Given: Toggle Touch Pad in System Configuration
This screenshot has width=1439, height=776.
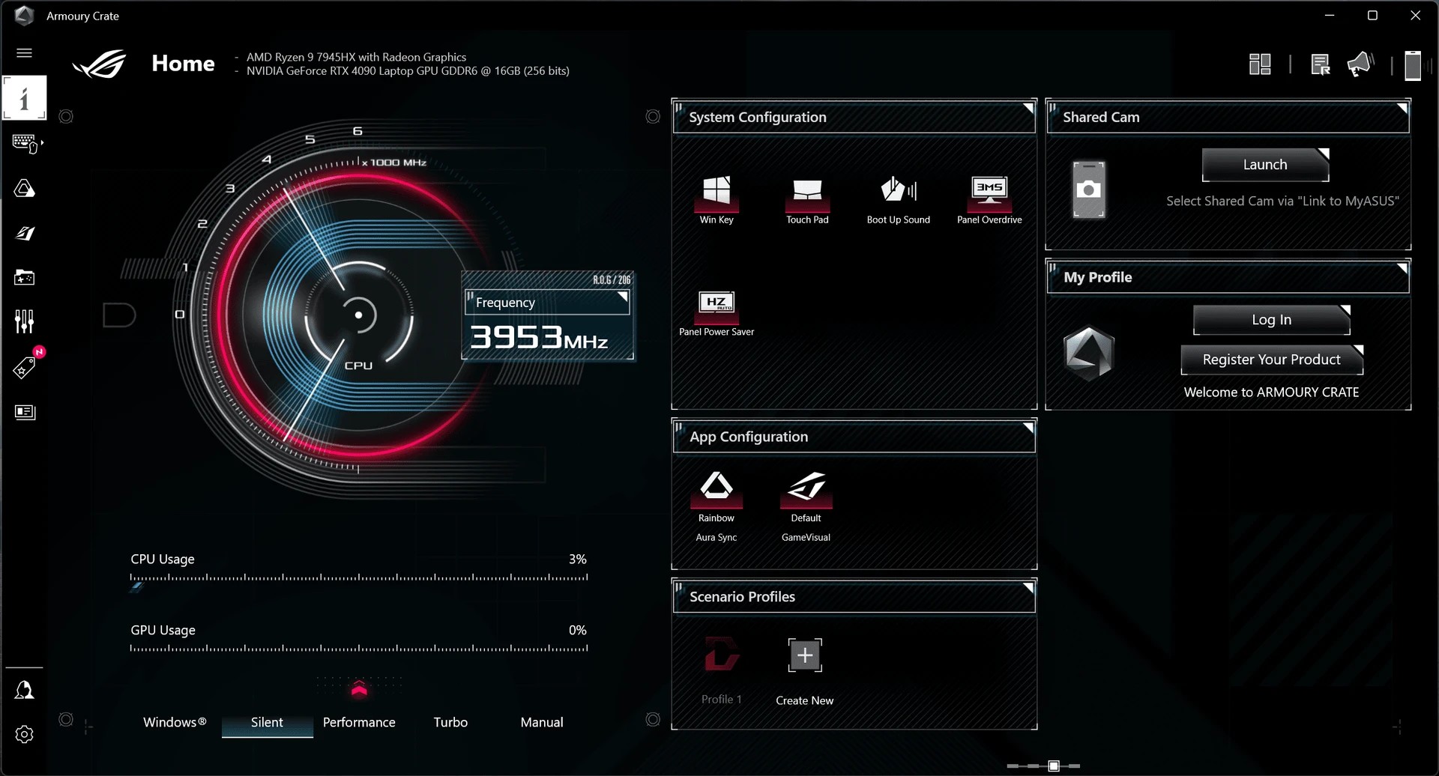Looking at the screenshot, I should pos(807,193).
